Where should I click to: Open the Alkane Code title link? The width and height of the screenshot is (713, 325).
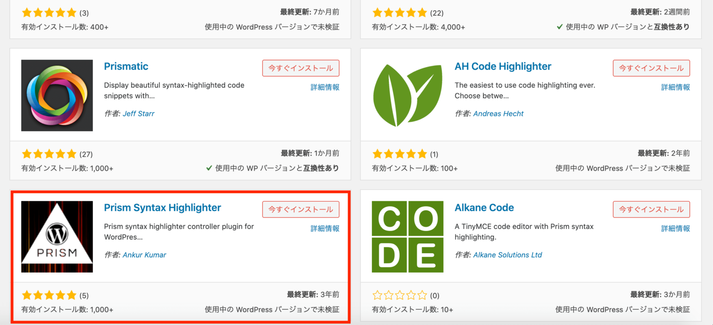click(484, 208)
